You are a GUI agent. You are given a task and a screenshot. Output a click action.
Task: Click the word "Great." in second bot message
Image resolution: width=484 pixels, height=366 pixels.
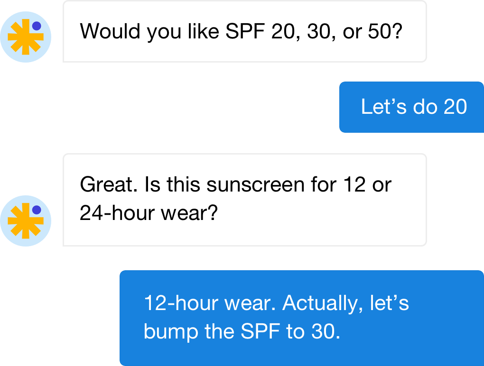point(109,184)
